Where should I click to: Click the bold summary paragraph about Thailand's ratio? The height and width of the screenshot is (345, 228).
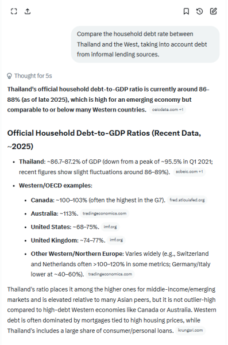(108, 99)
